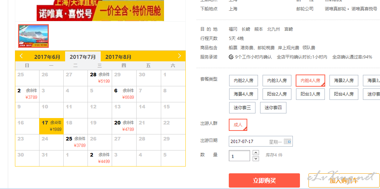The height and width of the screenshot is (189, 380).
Task: Click the 库存4 件 stock text
Action: (274, 155)
